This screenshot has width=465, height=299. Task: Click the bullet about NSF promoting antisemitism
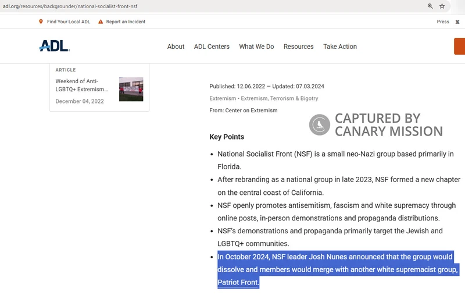point(337,212)
